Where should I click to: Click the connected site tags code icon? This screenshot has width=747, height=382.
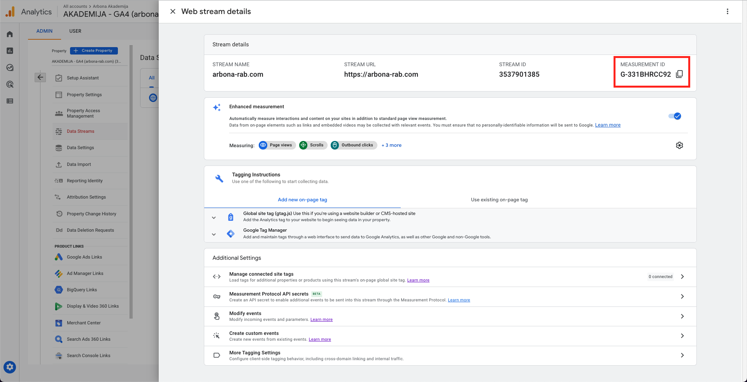click(x=217, y=276)
